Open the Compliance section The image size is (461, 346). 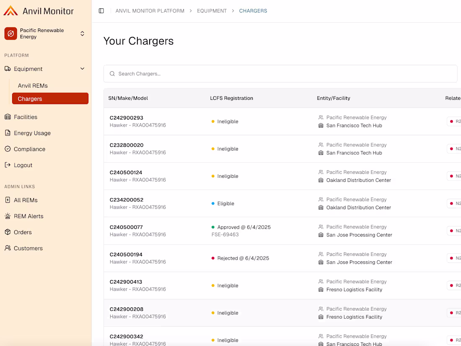click(x=29, y=149)
